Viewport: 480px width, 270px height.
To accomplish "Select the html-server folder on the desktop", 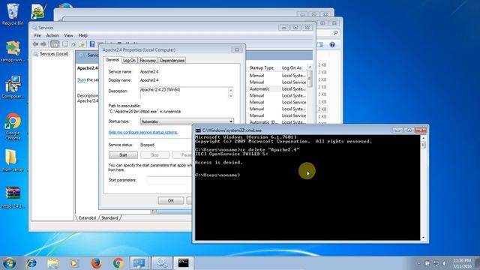I will pos(13,160).
